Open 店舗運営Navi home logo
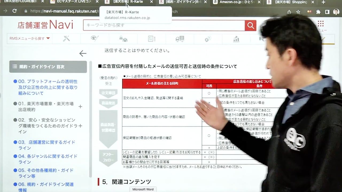342x192 pixels. (45, 25)
